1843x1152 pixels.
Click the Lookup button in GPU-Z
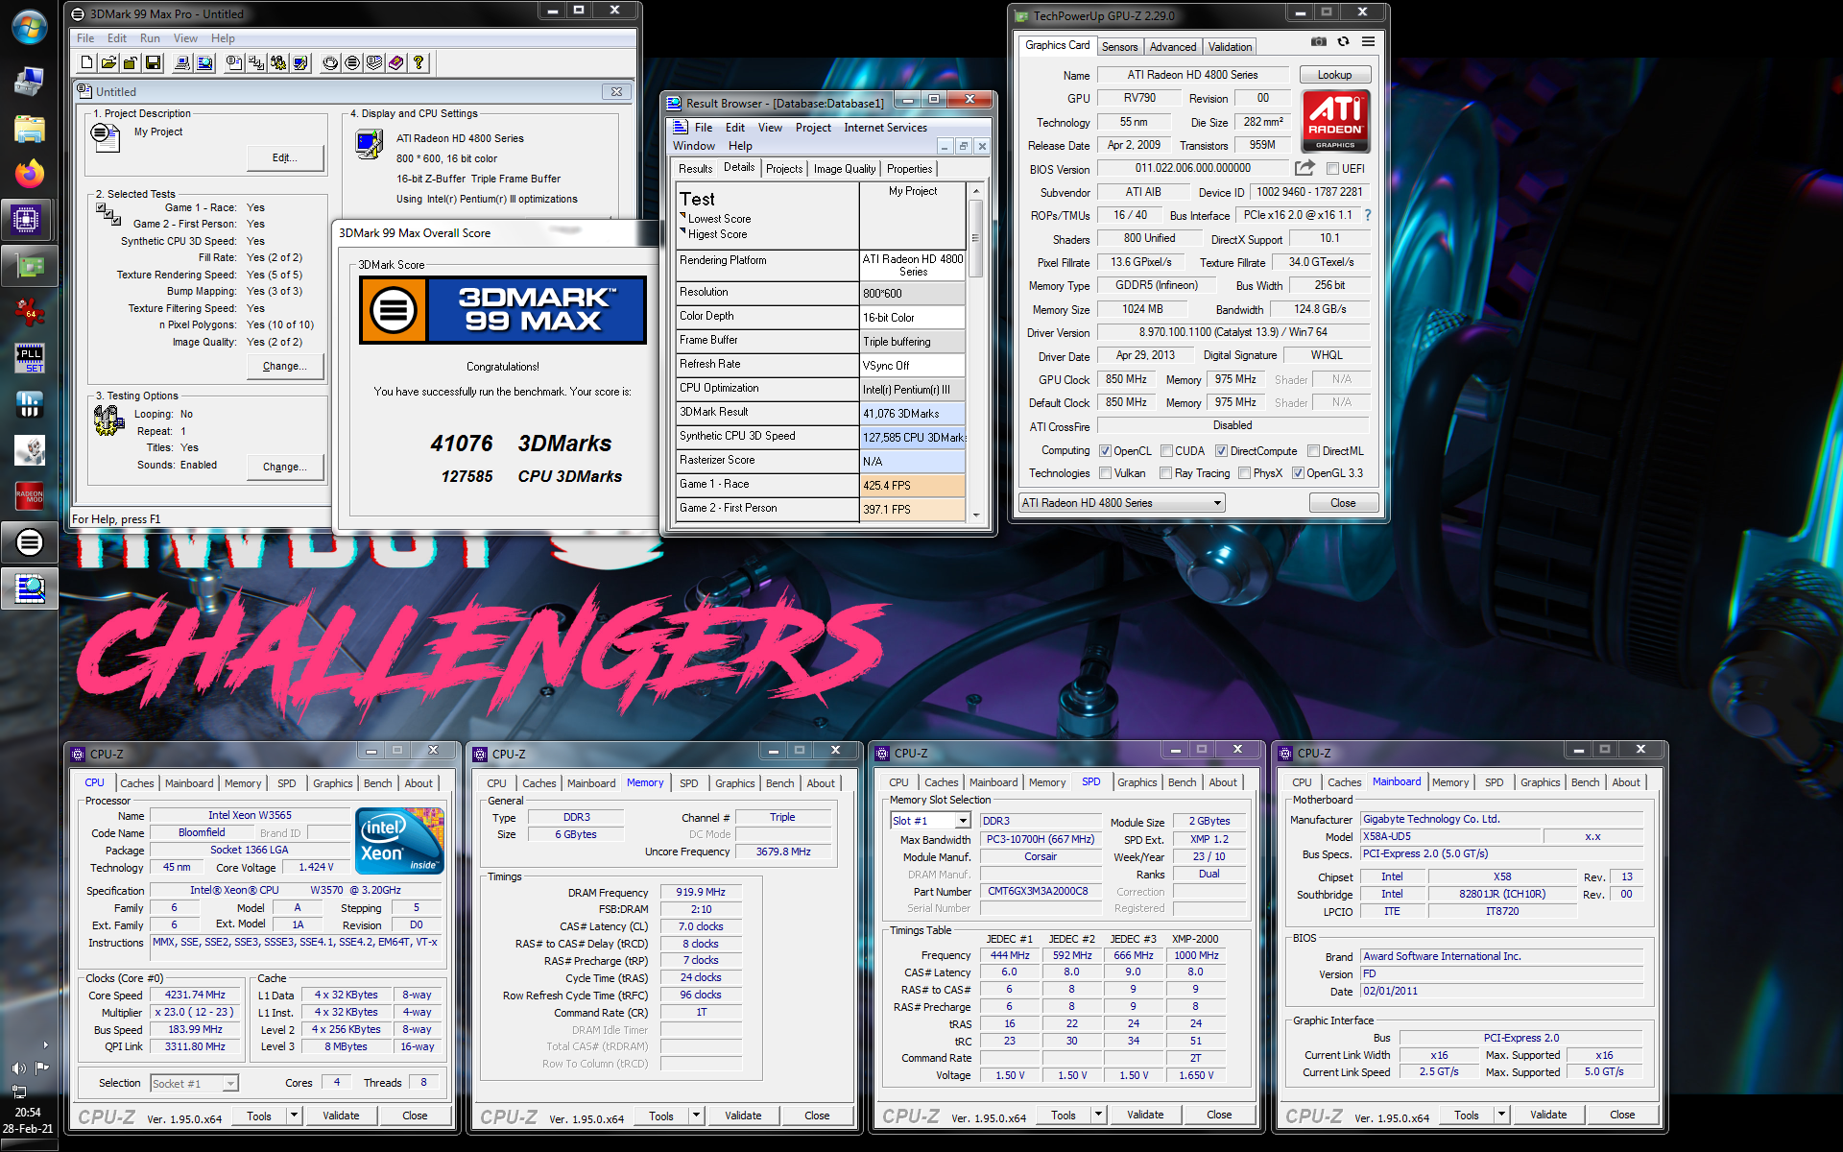[1334, 75]
